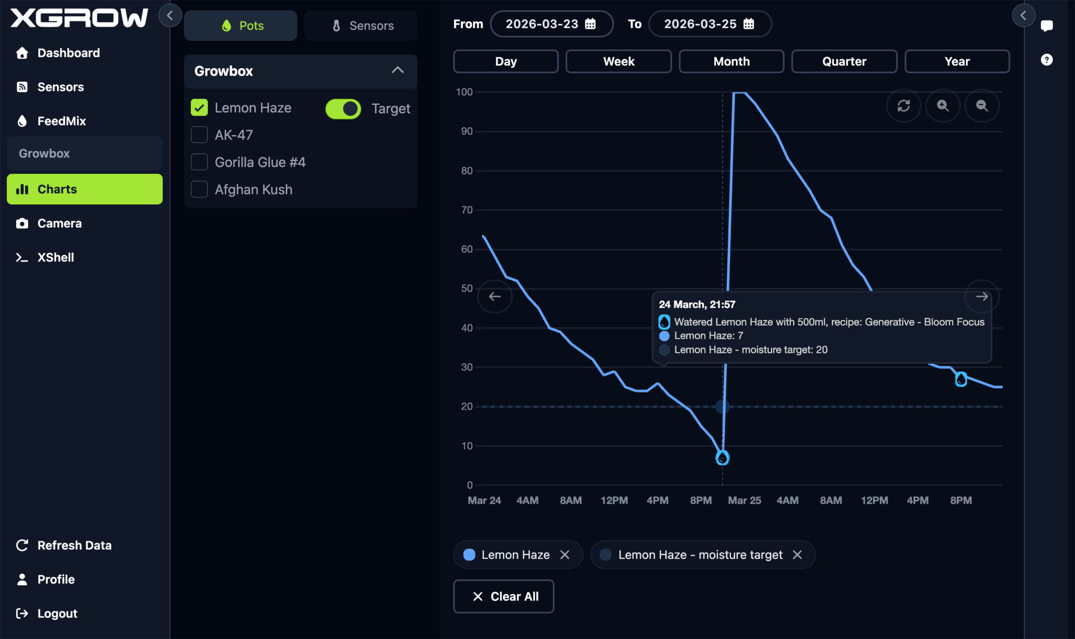Viewport: 1075px width, 639px height.
Task: Open the Dashboard page
Action: click(x=69, y=53)
